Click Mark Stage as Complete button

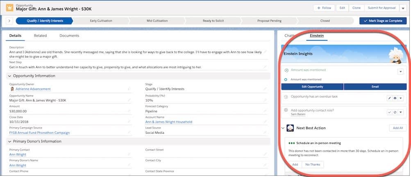tap(383, 21)
